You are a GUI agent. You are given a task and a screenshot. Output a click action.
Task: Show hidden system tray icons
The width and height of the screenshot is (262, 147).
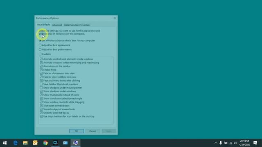click(x=216, y=143)
